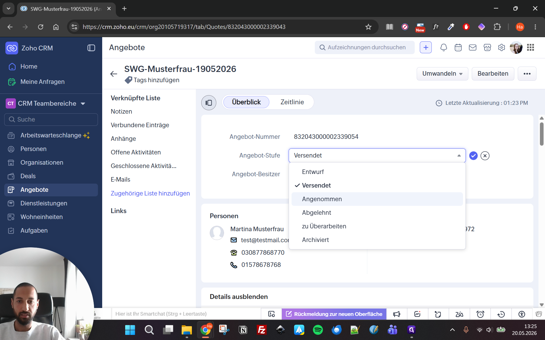Cancel stage edit with X icon
545x340 pixels.
click(x=485, y=156)
